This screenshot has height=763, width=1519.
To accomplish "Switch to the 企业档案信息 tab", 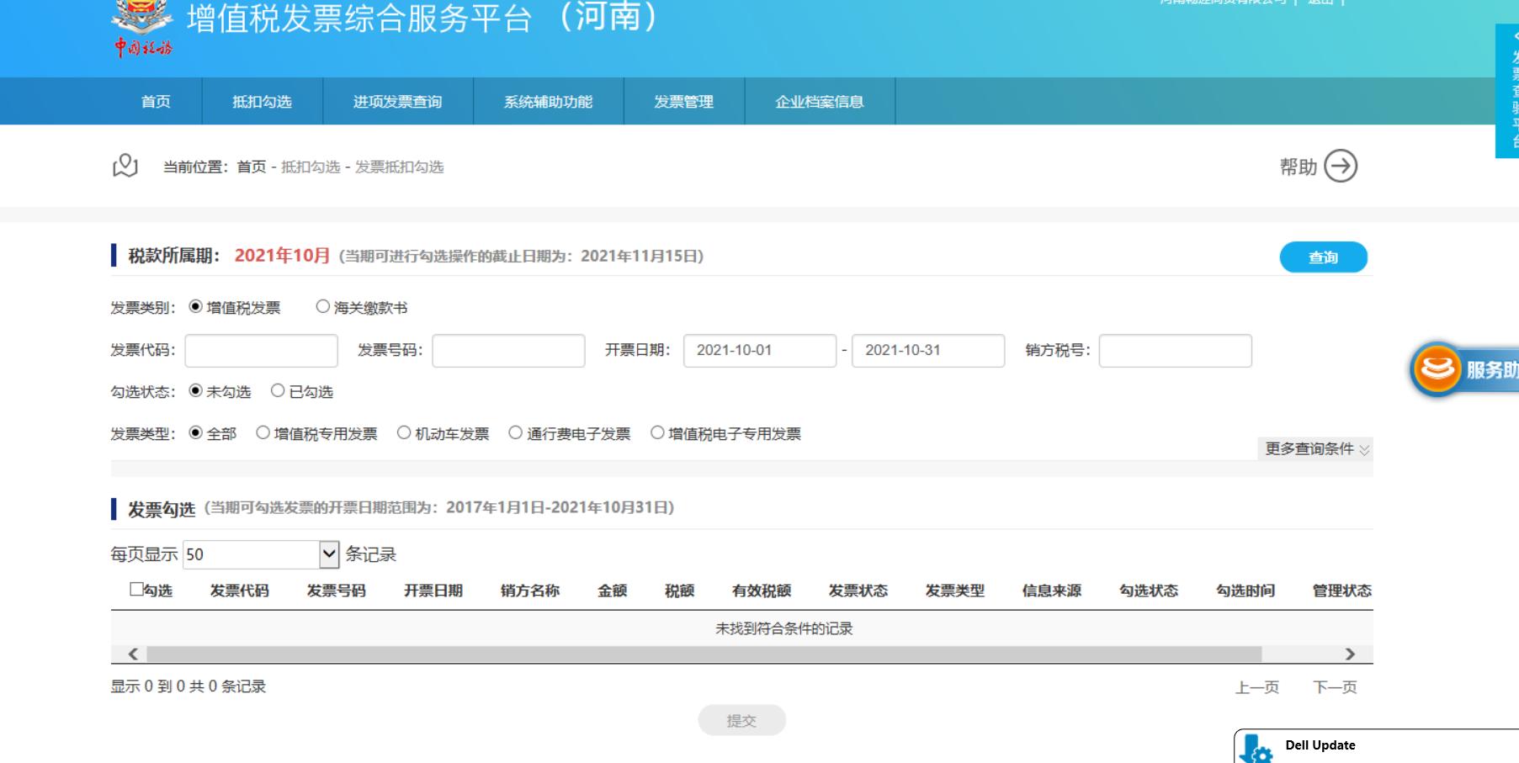I will (x=820, y=101).
